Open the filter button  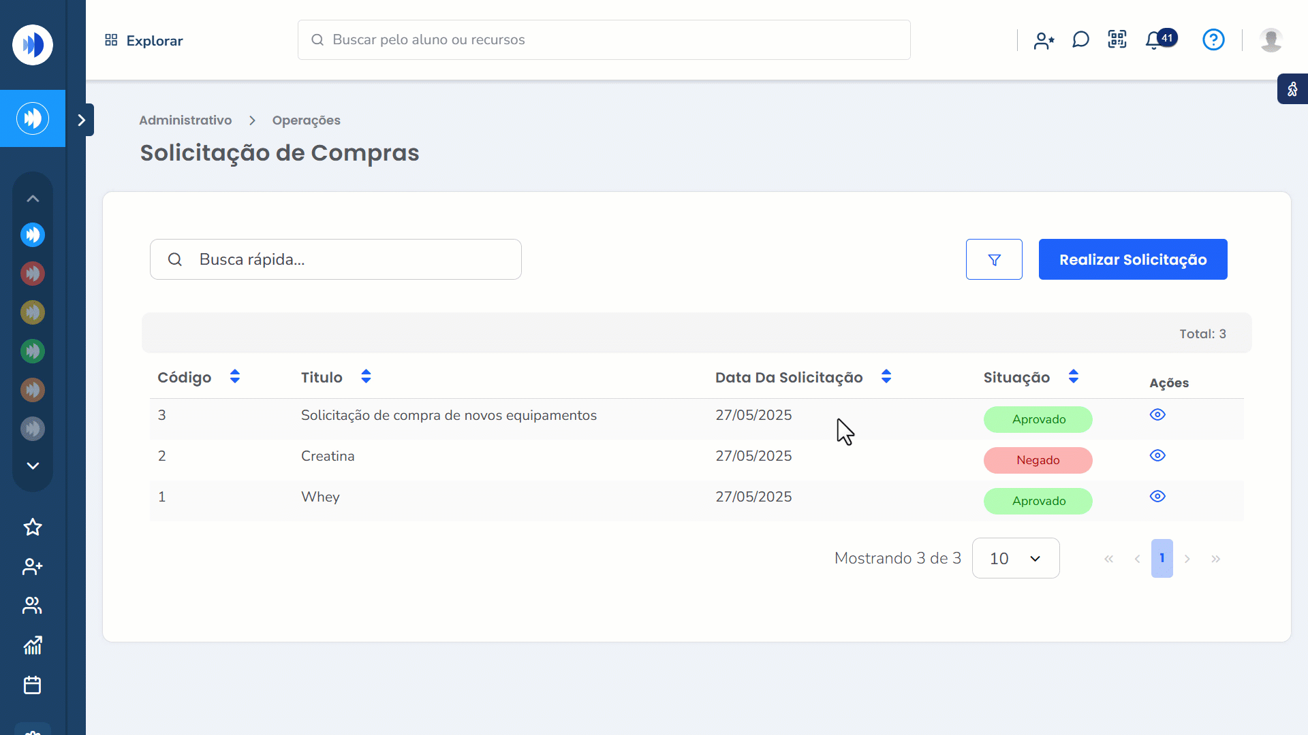[994, 259]
